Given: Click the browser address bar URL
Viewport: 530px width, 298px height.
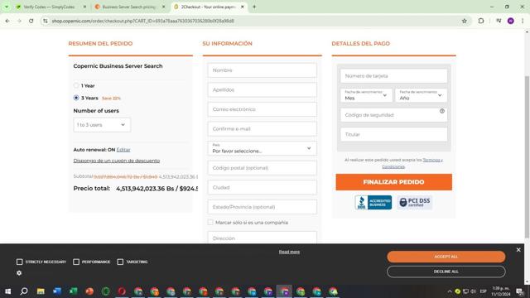Looking at the screenshot, I should click(143, 21).
